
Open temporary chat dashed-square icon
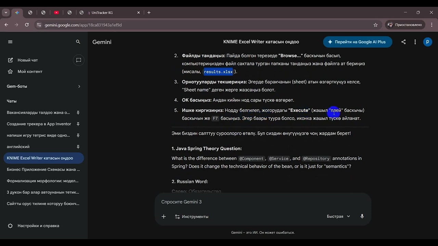[x=79, y=60]
